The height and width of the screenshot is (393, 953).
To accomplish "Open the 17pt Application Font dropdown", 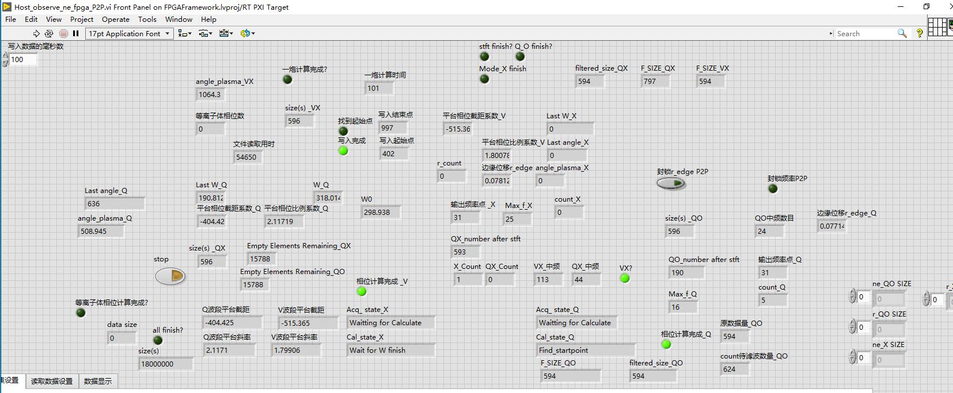I will tap(130, 34).
